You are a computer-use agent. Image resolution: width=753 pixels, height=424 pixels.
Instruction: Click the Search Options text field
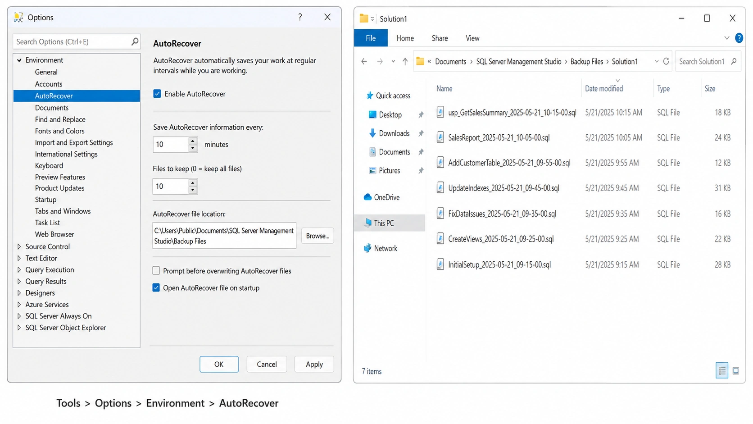pyautogui.click(x=72, y=41)
